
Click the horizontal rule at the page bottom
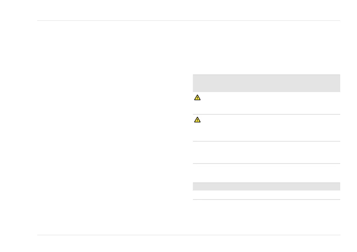[188, 235]
